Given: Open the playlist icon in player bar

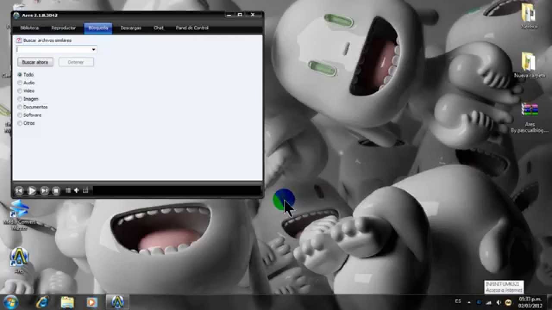Looking at the screenshot, I should [x=68, y=190].
